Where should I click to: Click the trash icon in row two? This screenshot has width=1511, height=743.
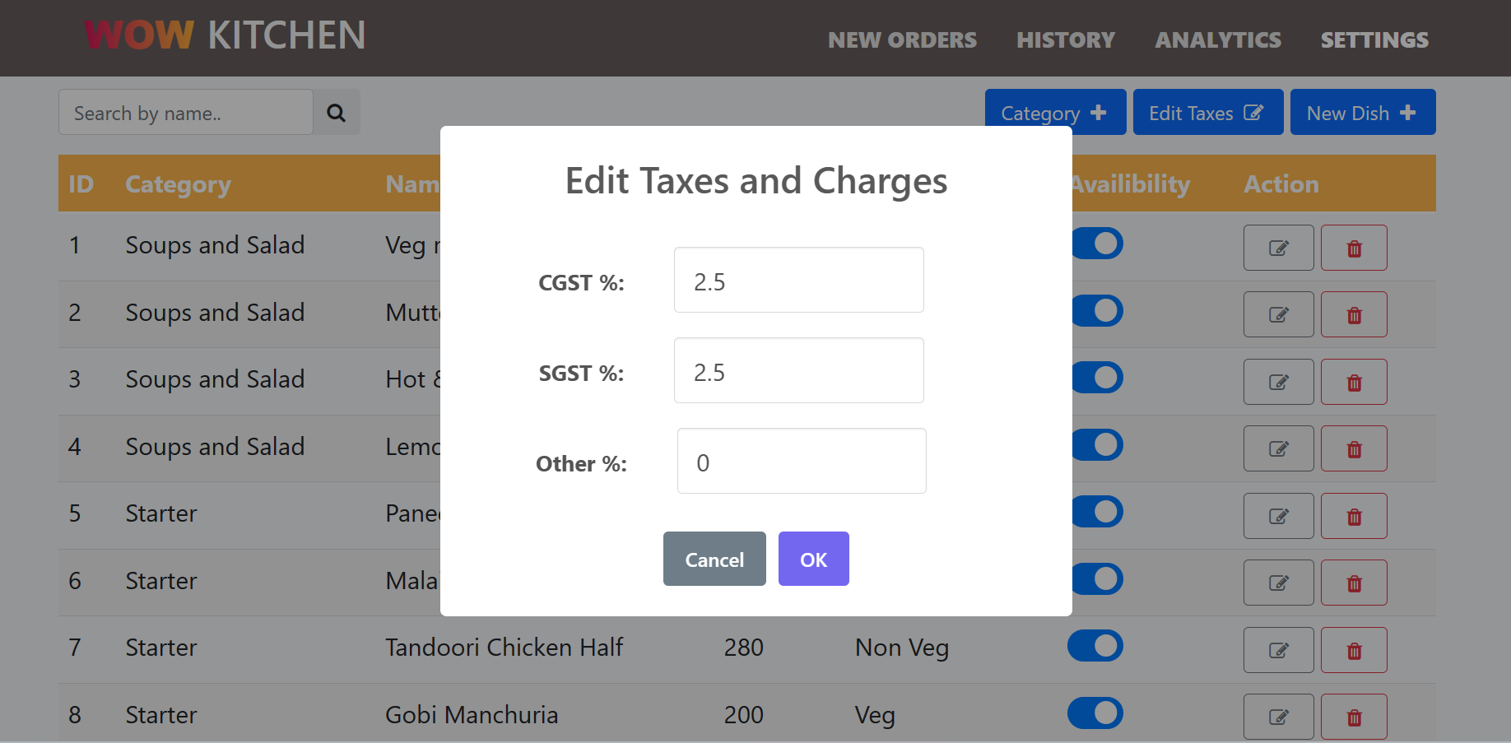(1354, 314)
